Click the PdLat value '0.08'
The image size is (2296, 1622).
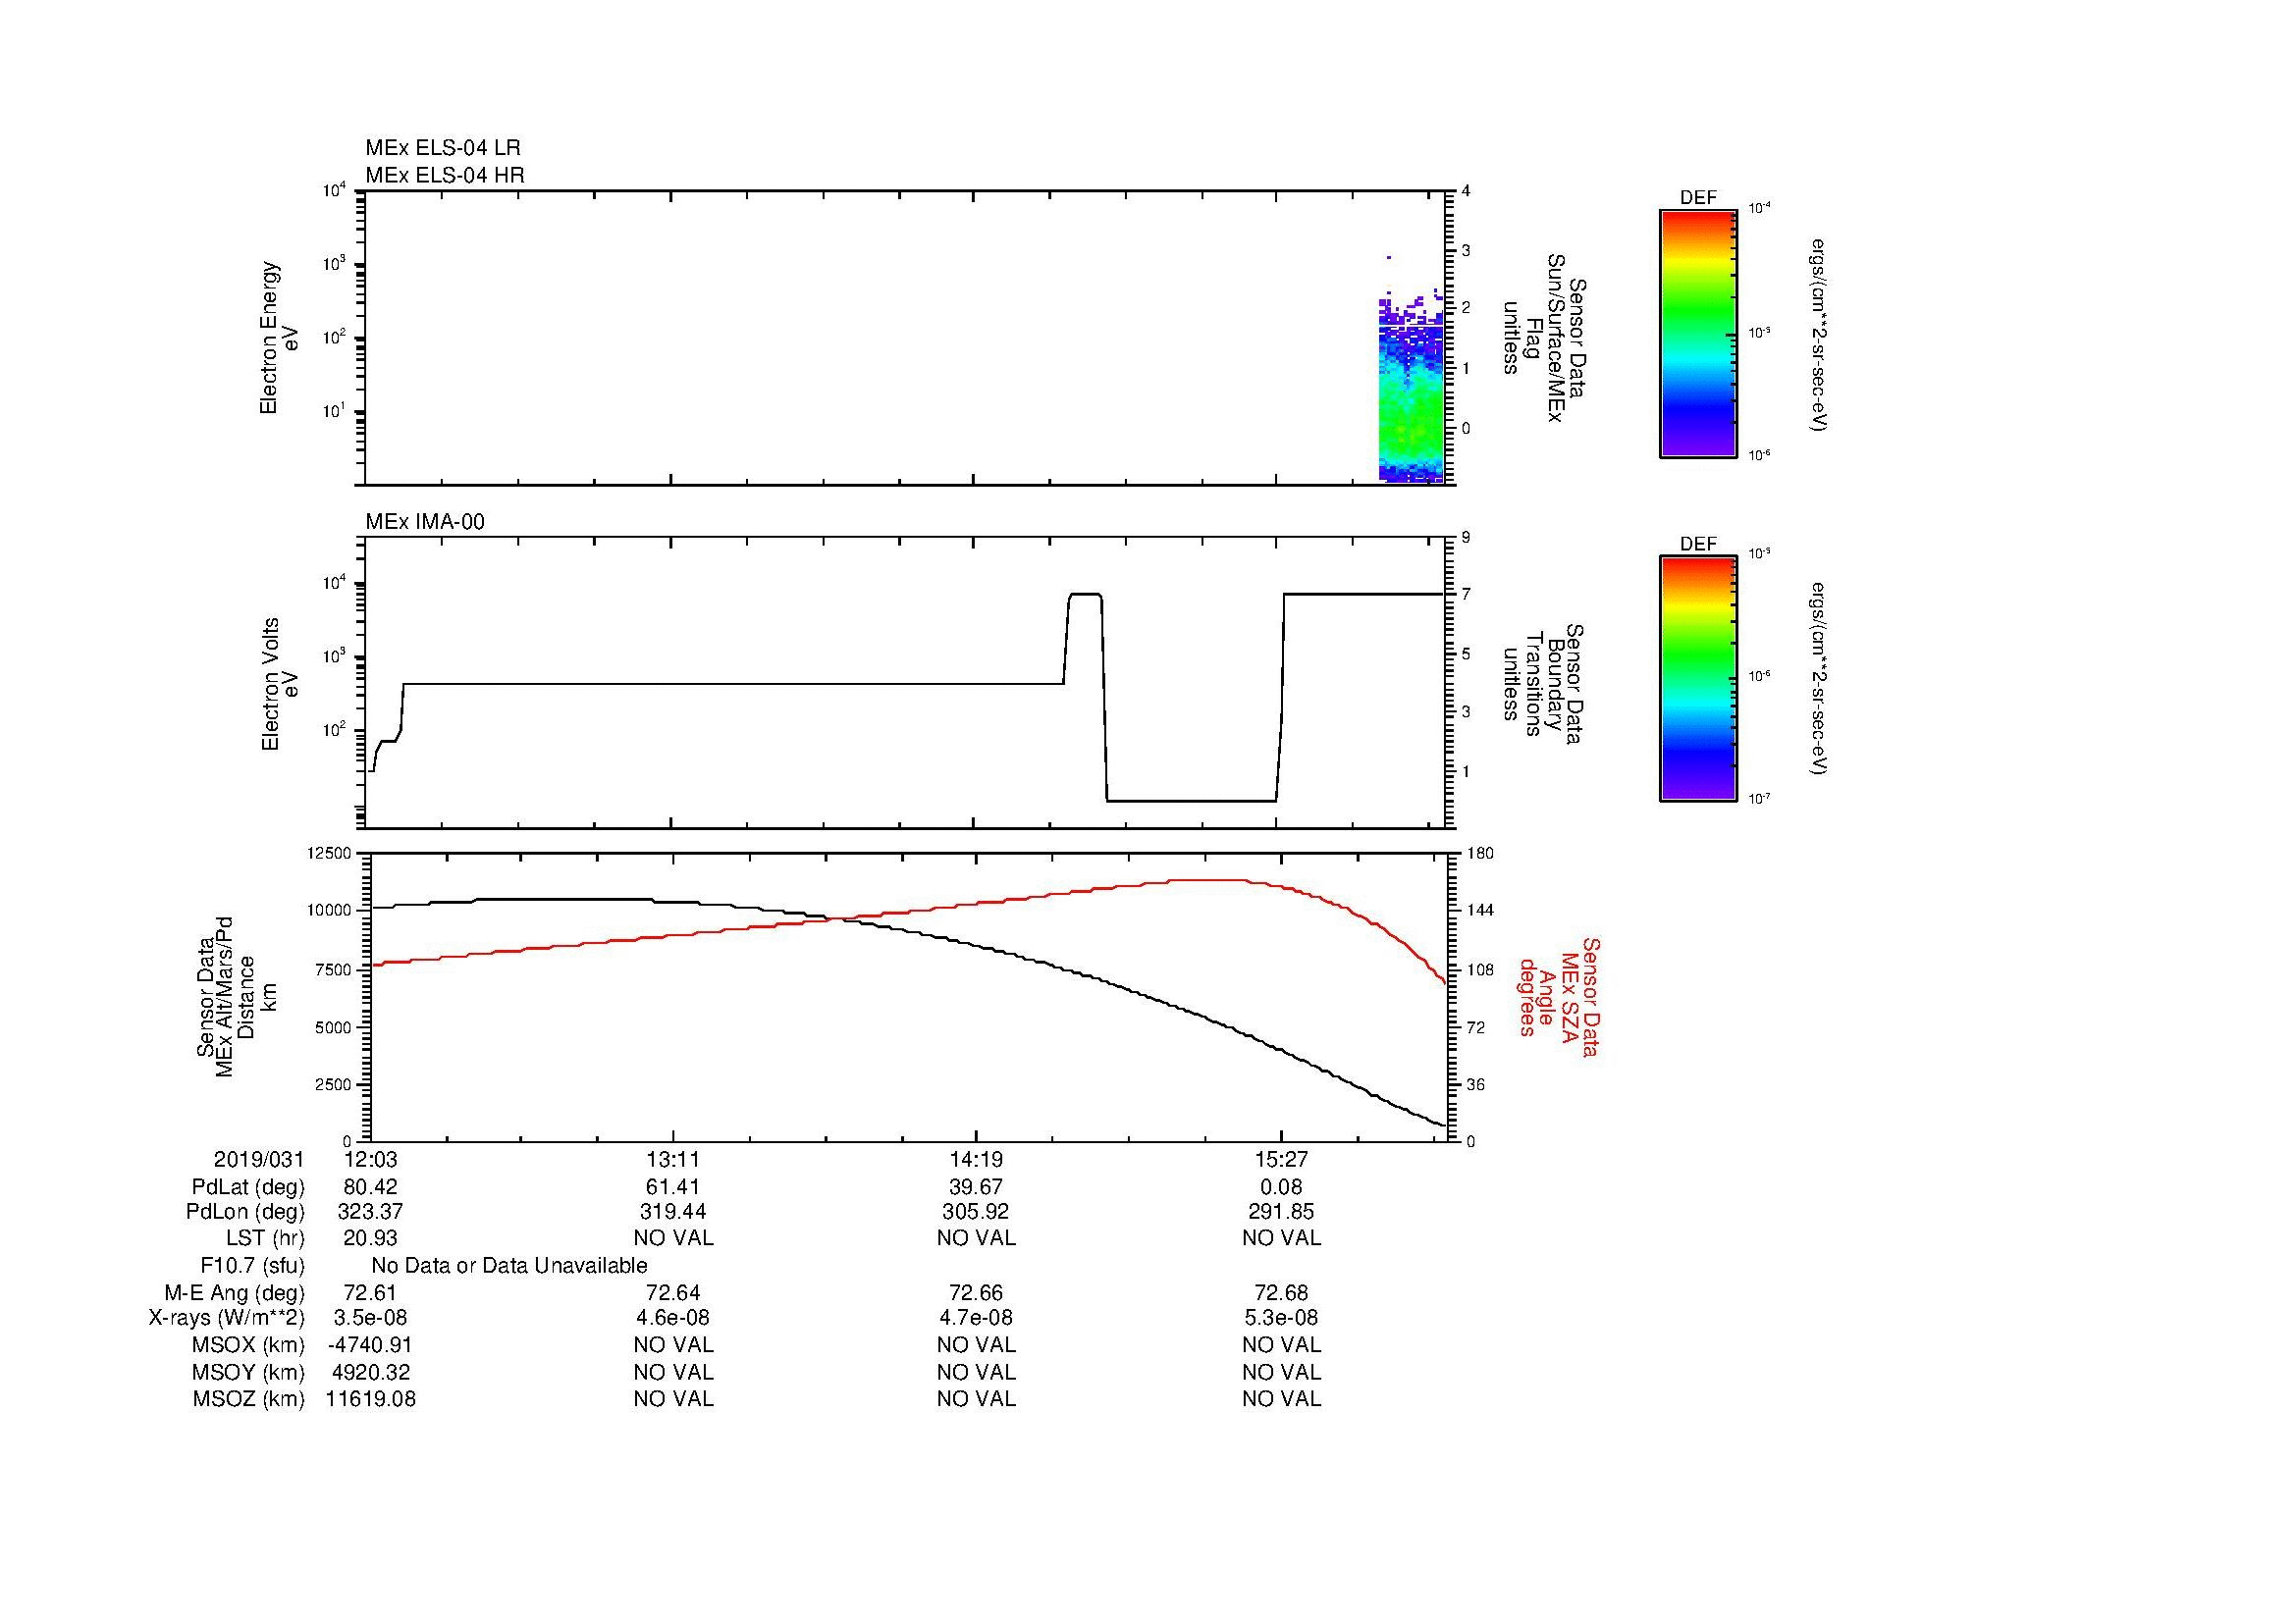click(x=1281, y=1187)
